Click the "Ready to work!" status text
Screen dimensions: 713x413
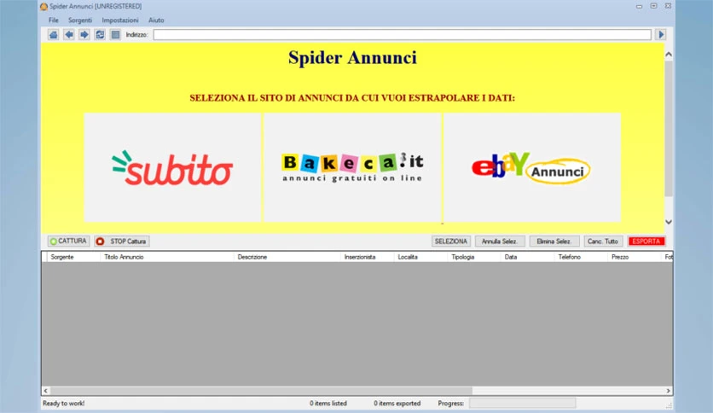tap(64, 404)
